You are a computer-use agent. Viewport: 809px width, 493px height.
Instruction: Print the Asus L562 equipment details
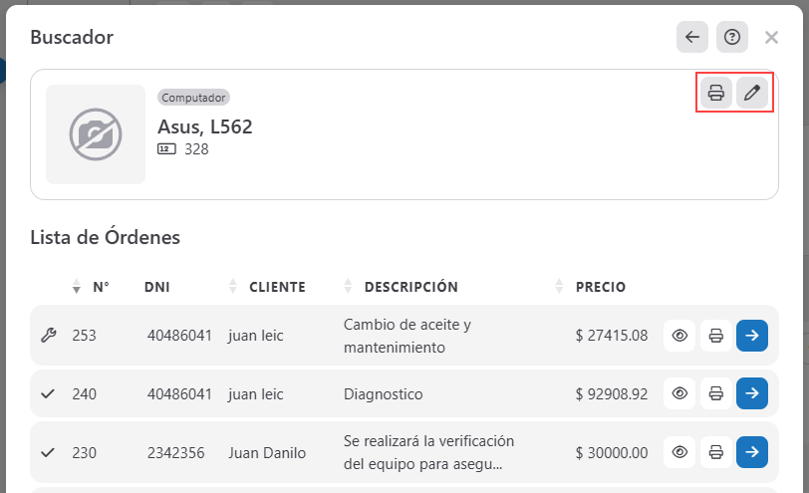tap(715, 94)
